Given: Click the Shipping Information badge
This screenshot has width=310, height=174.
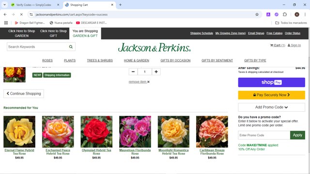Looking at the screenshot, I should 57,75.
